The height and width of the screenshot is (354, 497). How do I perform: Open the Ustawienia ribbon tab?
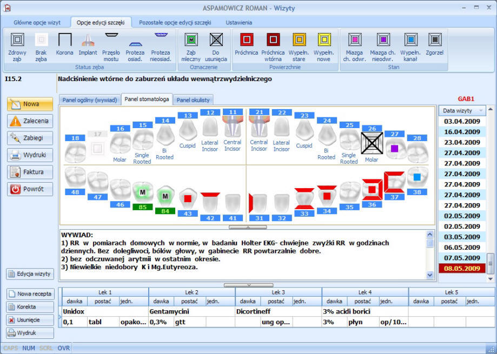(238, 23)
